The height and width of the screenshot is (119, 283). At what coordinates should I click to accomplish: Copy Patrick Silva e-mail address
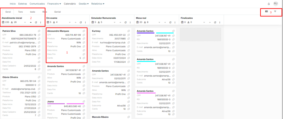39,43
